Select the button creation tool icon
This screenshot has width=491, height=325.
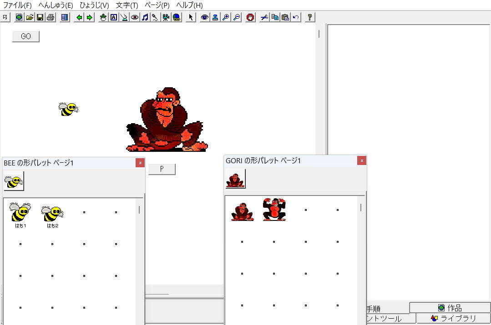[135, 18]
